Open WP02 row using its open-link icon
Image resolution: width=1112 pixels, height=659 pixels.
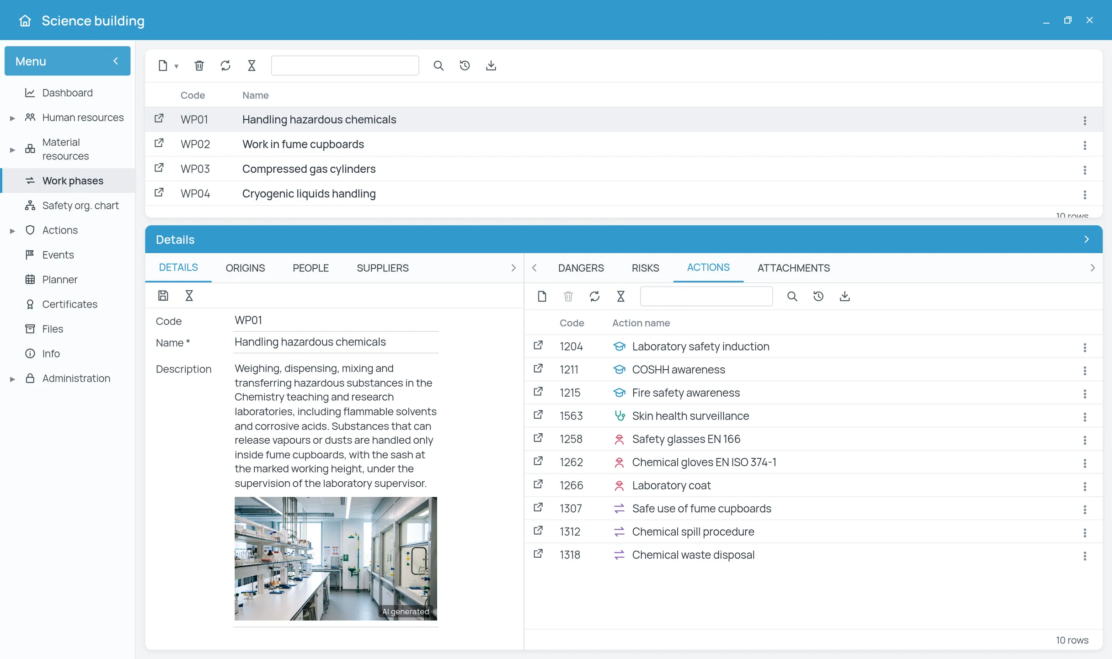(x=159, y=143)
